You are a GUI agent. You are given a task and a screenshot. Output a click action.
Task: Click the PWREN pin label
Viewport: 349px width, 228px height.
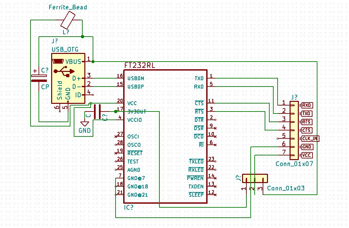pyautogui.click(x=195, y=178)
